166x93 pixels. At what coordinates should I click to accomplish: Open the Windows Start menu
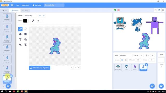(2, 91)
